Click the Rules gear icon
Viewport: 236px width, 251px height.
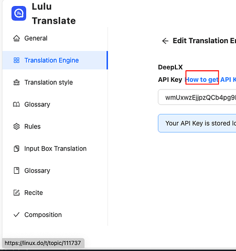click(17, 127)
